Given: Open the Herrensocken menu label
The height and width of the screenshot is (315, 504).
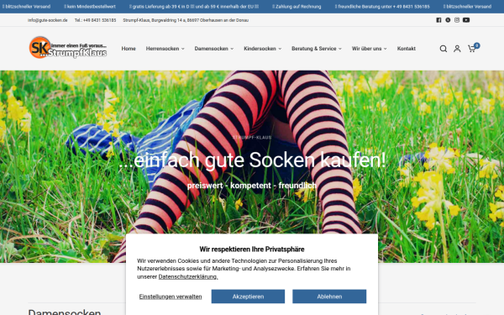Looking at the screenshot, I should coord(162,49).
